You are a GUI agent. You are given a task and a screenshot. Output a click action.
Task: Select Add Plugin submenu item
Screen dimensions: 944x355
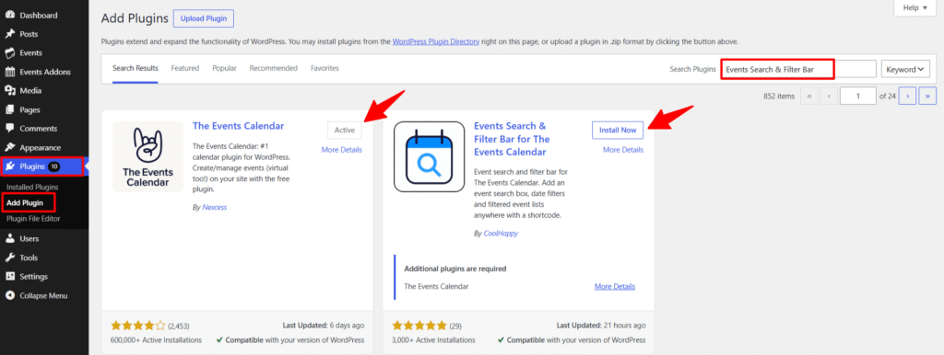click(25, 203)
